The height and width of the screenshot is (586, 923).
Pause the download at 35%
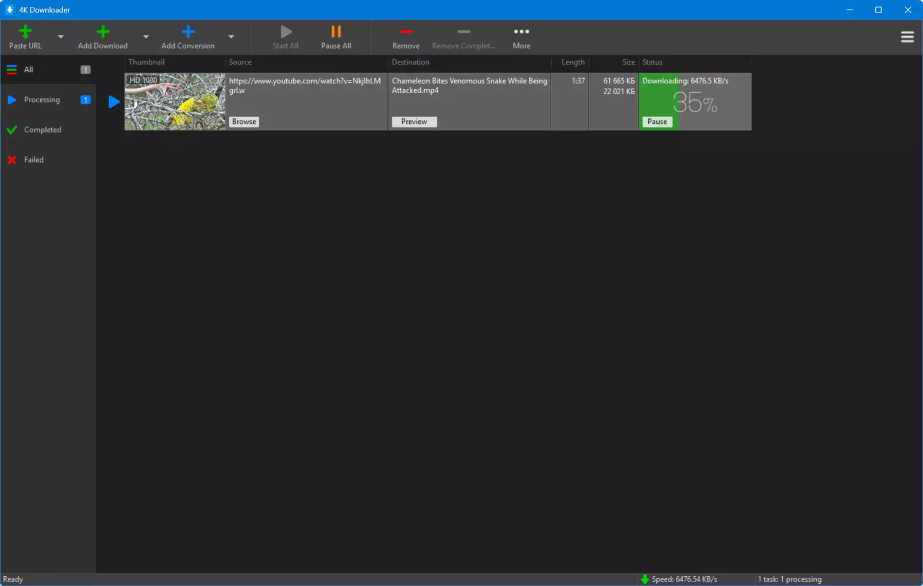pos(657,122)
